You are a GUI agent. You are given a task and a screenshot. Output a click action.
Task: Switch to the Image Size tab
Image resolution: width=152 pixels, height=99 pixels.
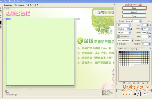point(138,49)
